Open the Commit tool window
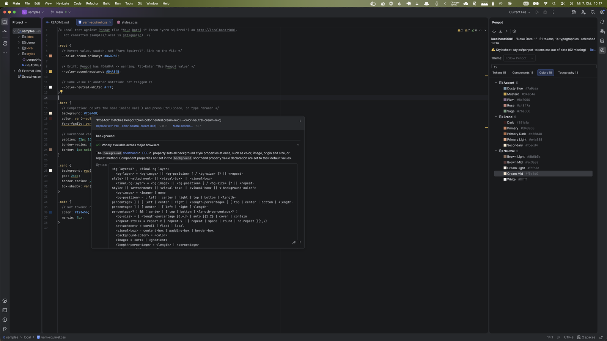607x341 pixels. [x=5, y=31]
